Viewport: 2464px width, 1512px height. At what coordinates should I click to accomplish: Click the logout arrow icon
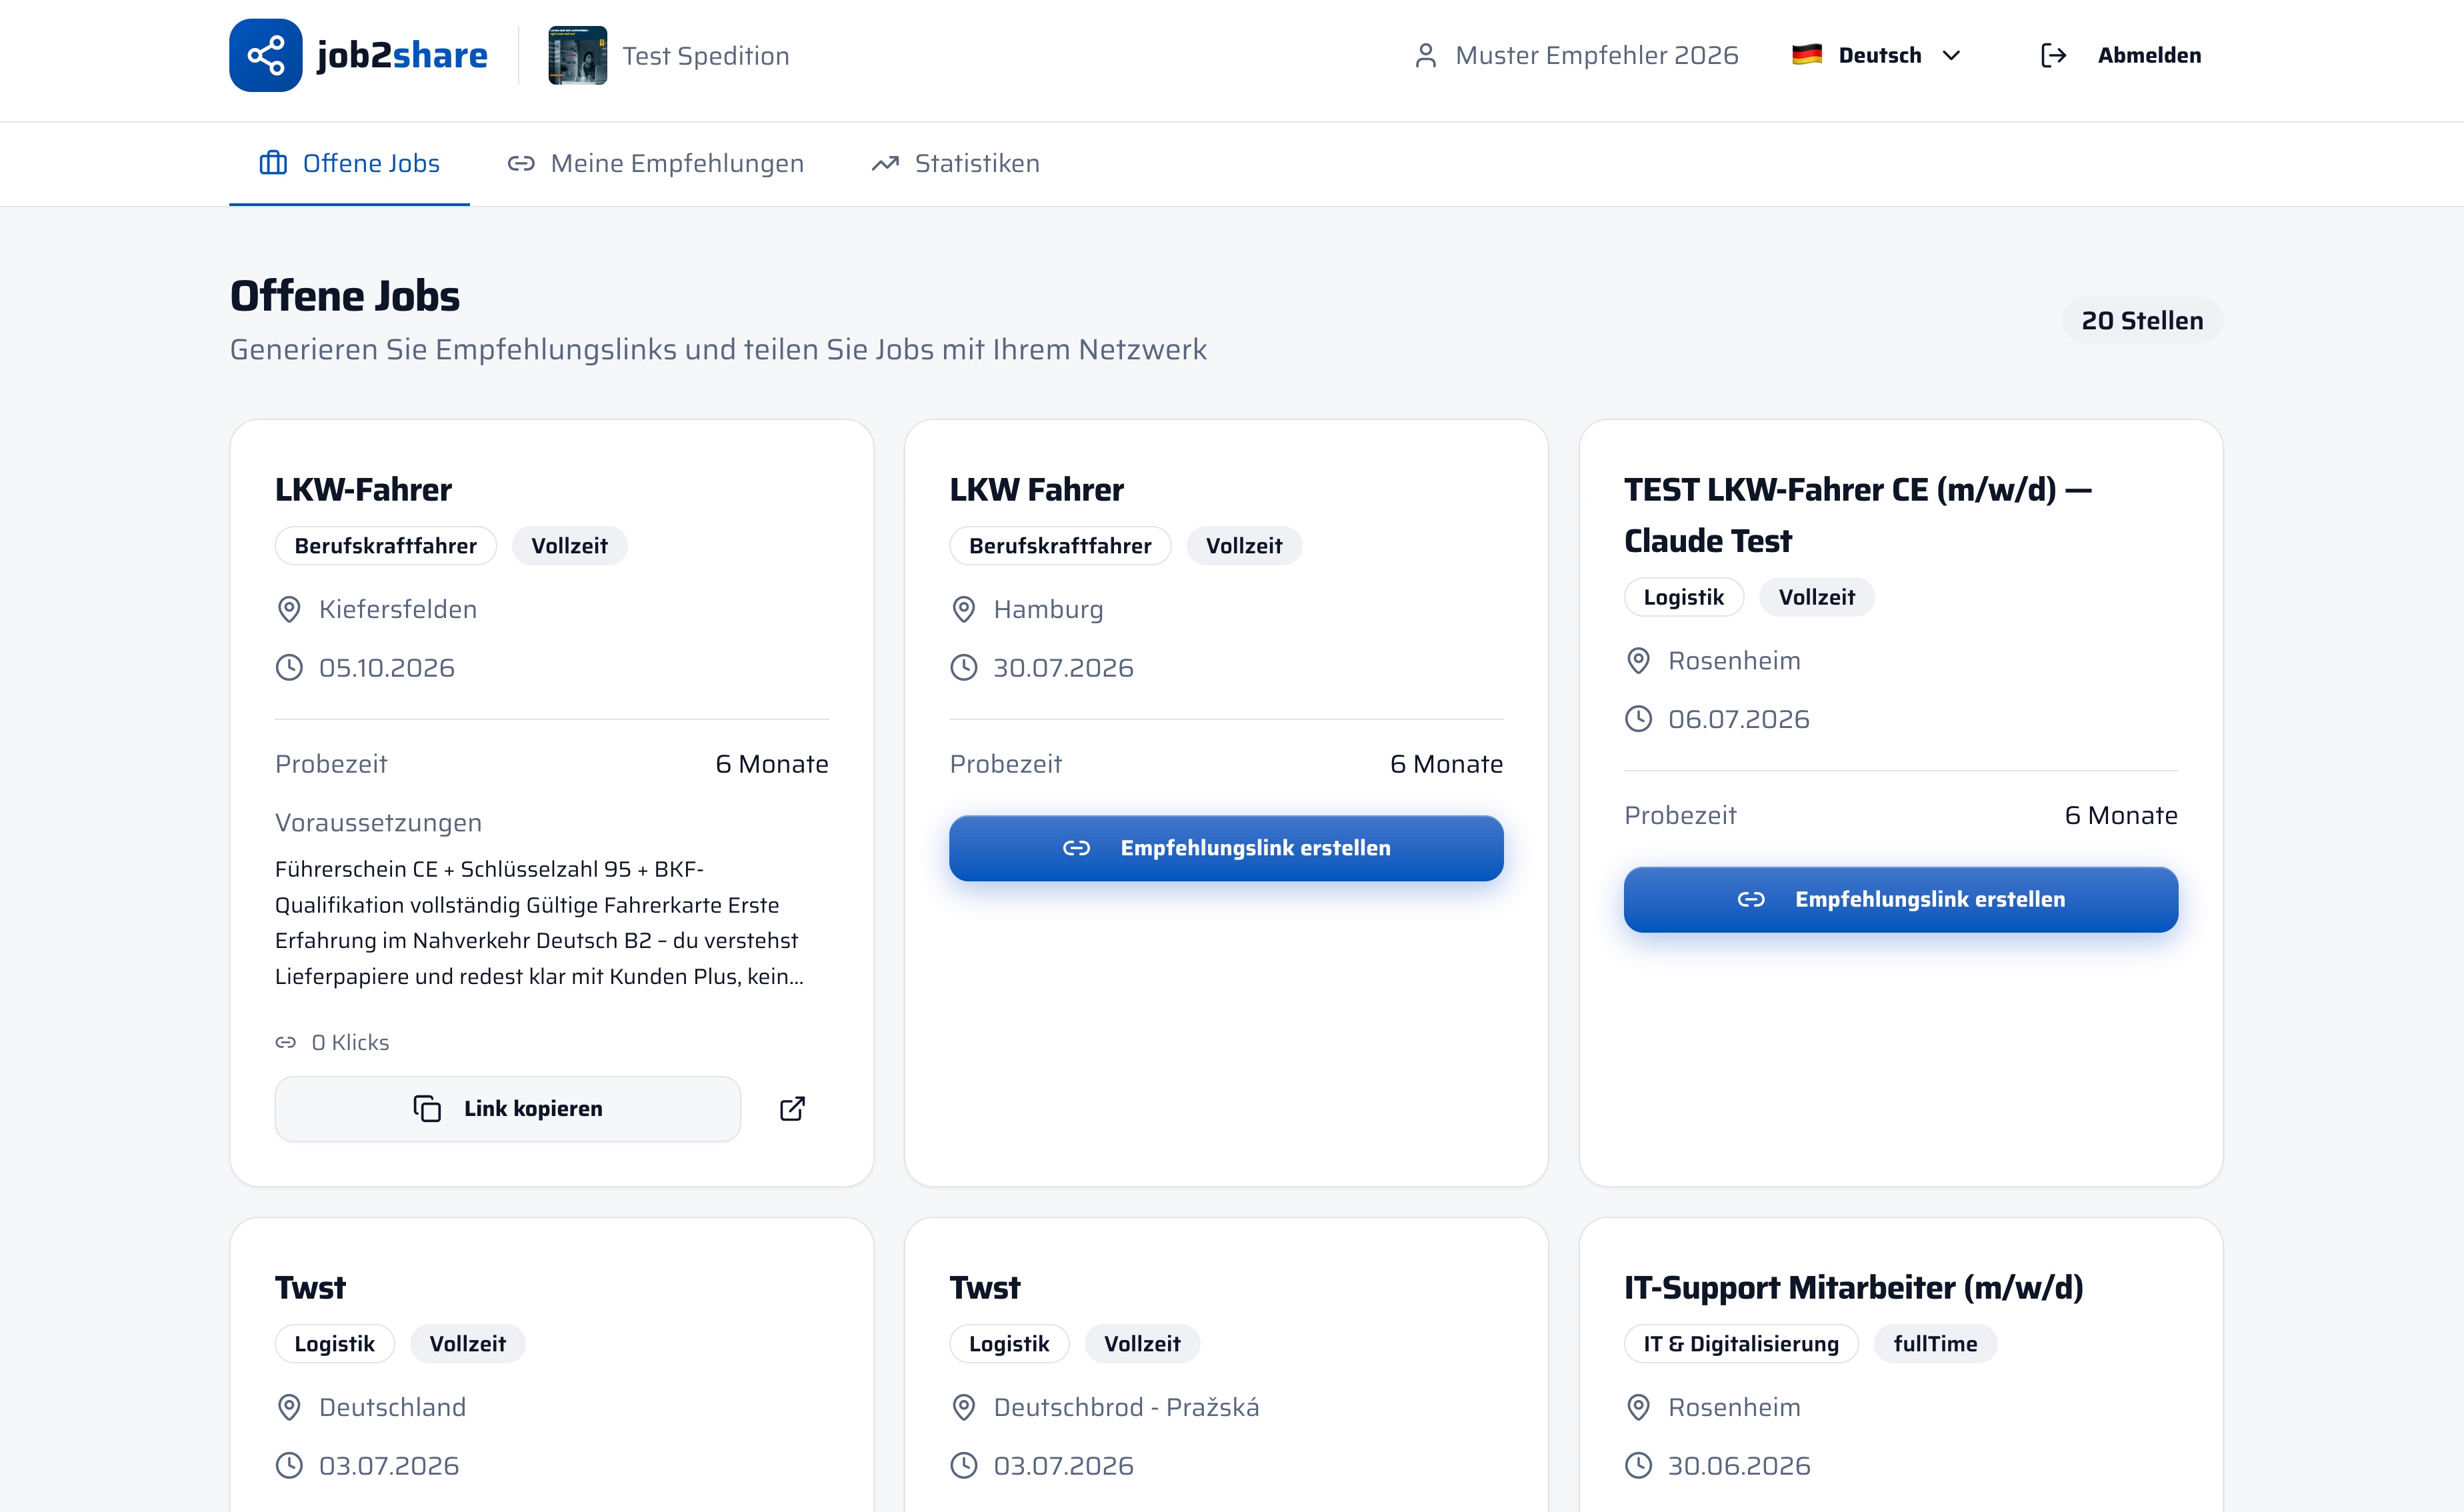click(2053, 55)
